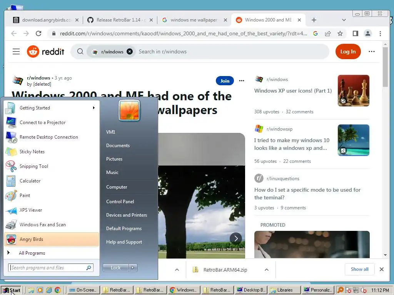Image resolution: width=394 pixels, height=295 pixels.
Task: Open Devices and Printers
Action: (127, 215)
